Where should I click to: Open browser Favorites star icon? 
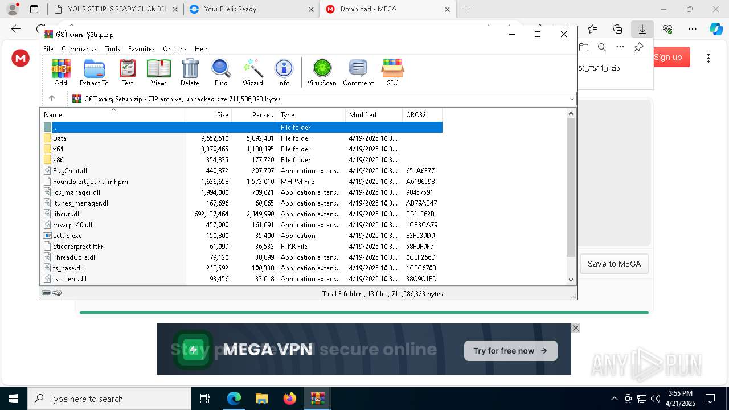pyautogui.click(x=592, y=29)
